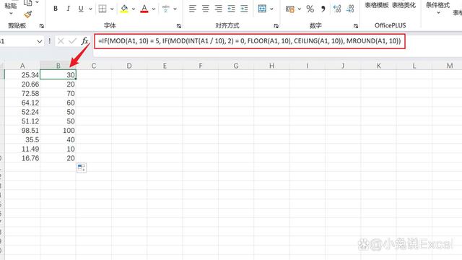Open the font color dropdown arrow
This screenshot has height=260, width=462.
coord(154,9)
